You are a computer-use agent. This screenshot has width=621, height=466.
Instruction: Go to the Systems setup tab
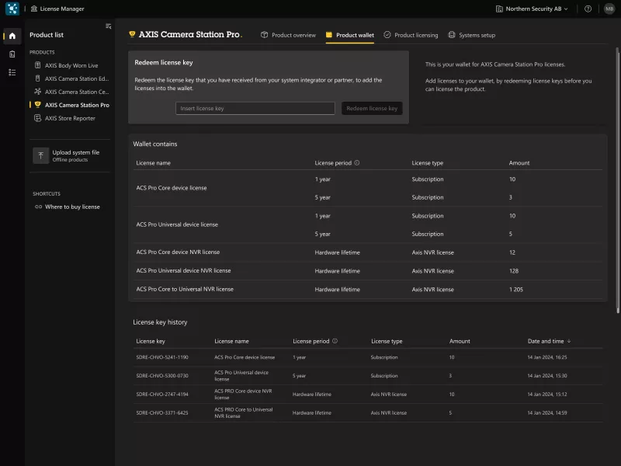471,35
